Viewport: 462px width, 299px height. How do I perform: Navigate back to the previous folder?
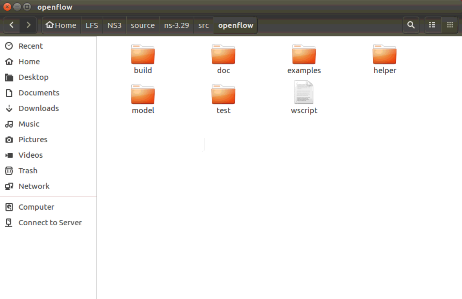pos(12,25)
